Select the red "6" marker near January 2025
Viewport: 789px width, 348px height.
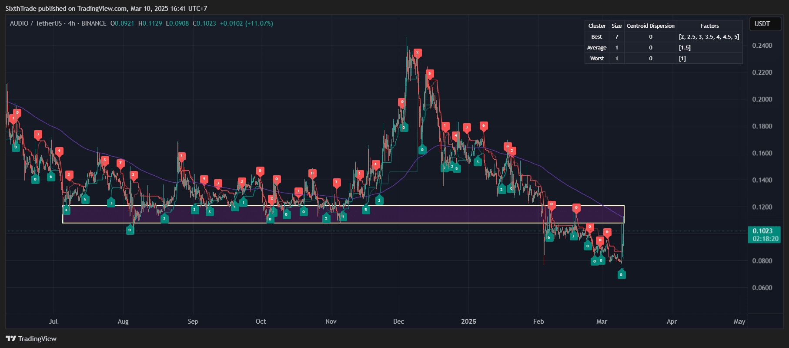point(483,126)
